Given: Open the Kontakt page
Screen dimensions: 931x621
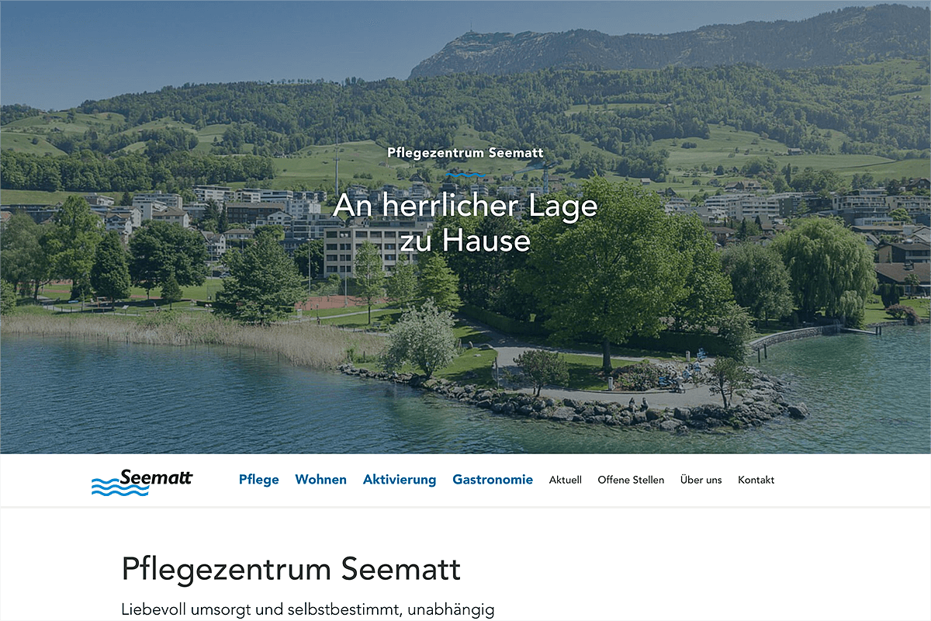Looking at the screenshot, I should (x=756, y=480).
